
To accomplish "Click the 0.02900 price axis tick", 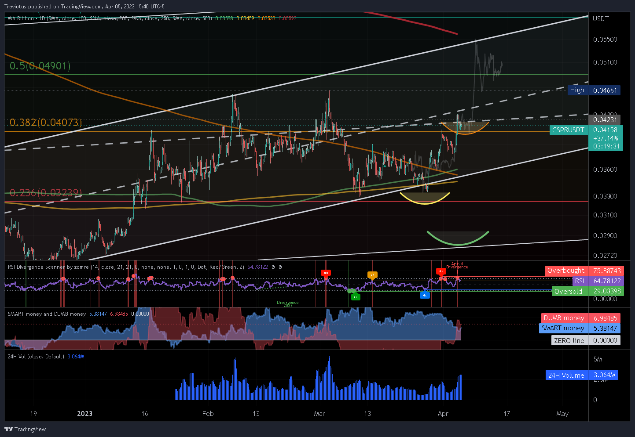I will pyautogui.click(x=605, y=236).
